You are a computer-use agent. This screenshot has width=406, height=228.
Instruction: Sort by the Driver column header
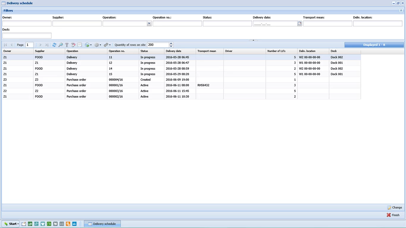pos(245,51)
